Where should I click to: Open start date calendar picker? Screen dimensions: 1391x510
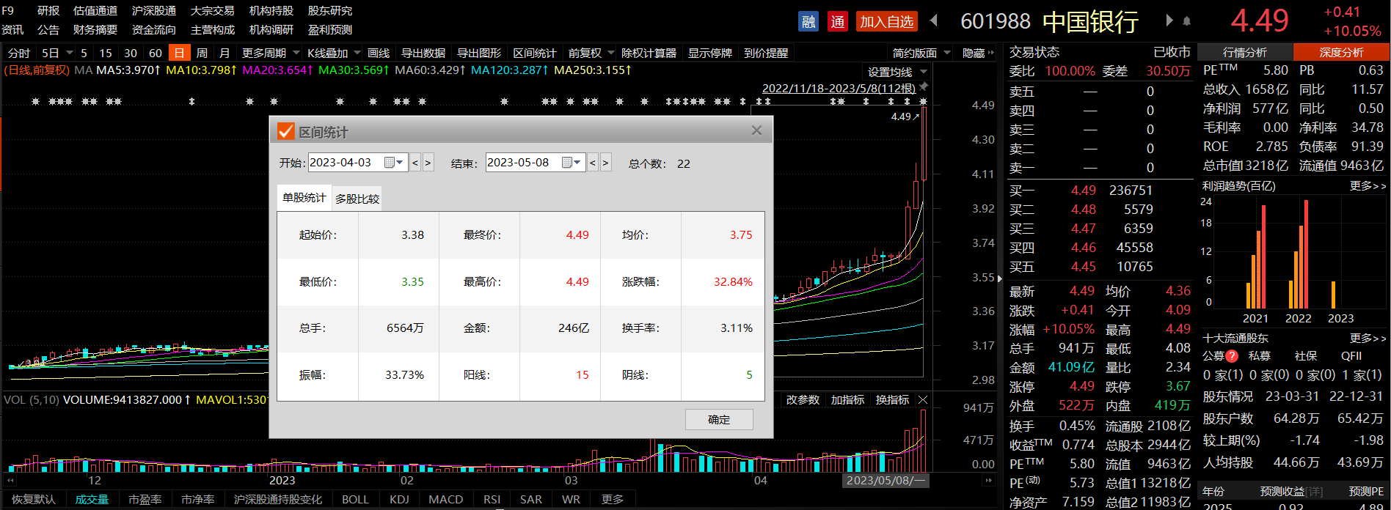pos(394,163)
